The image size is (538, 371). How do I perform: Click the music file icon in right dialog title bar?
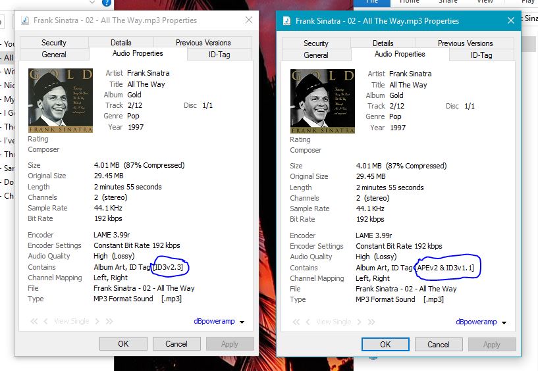coord(287,21)
